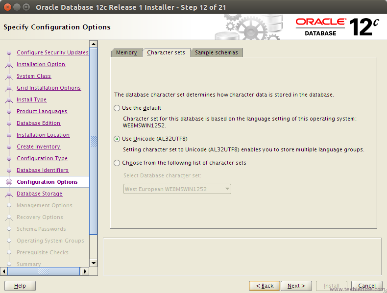Proceed with the Next button

pos(296,286)
